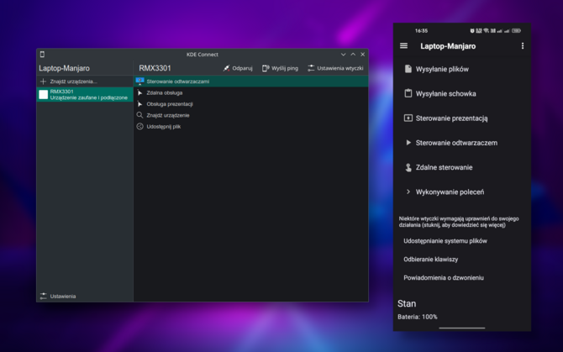This screenshot has height=352, width=563.
Task: Click Znajdź urządzenia... in sidebar
Action: [85, 81]
